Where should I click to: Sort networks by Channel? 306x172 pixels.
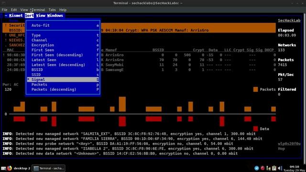point(63,40)
